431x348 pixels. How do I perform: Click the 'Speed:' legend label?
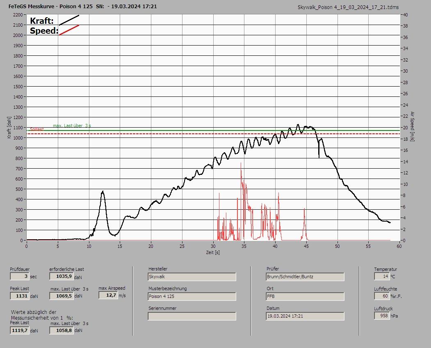[44, 31]
